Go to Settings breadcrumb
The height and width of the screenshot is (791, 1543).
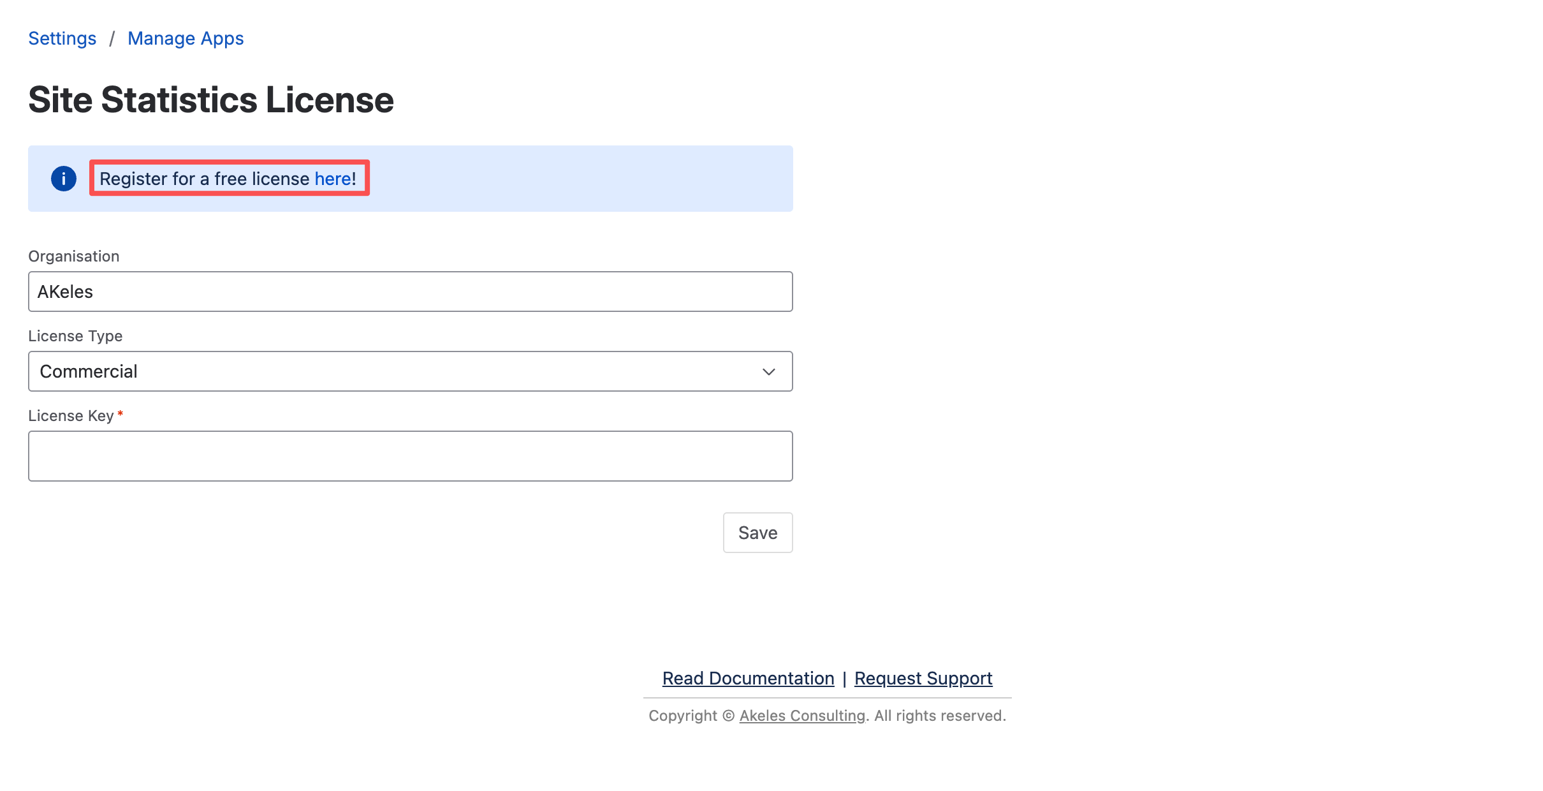pyautogui.click(x=62, y=38)
